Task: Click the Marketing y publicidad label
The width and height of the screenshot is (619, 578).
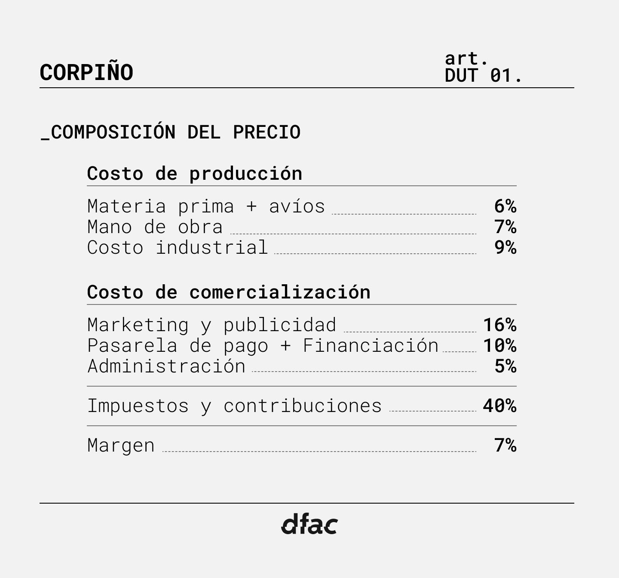Action: [212, 325]
